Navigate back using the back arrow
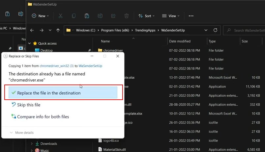The width and height of the screenshot is (265, 152). 32,30
